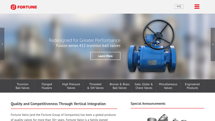Open the red hamburger menu
This screenshot has width=215, height=121.
coord(197,6)
